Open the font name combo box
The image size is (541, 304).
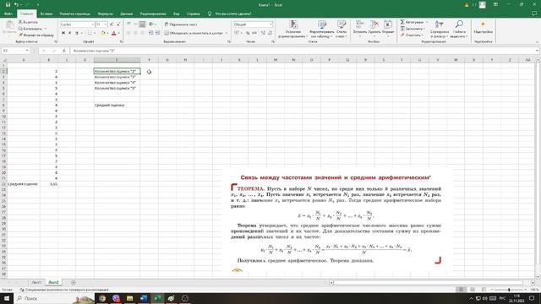coord(77,24)
